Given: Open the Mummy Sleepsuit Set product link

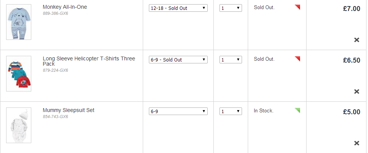Looking at the screenshot, I should pos(68,110).
